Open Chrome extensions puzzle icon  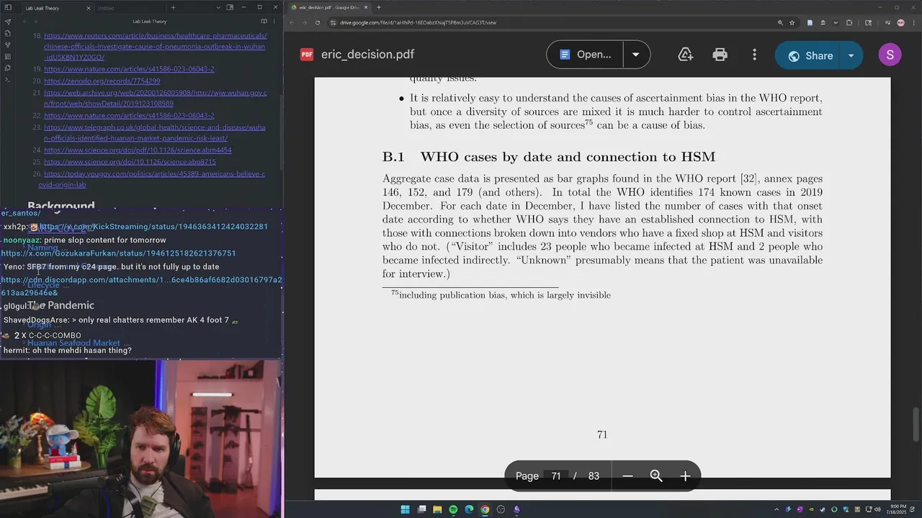(849, 22)
